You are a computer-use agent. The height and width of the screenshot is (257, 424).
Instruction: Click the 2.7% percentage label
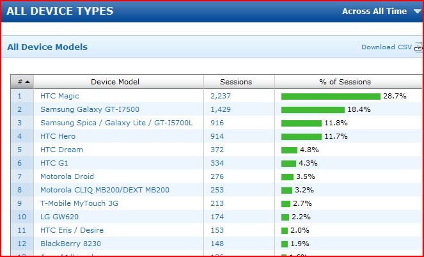click(302, 203)
